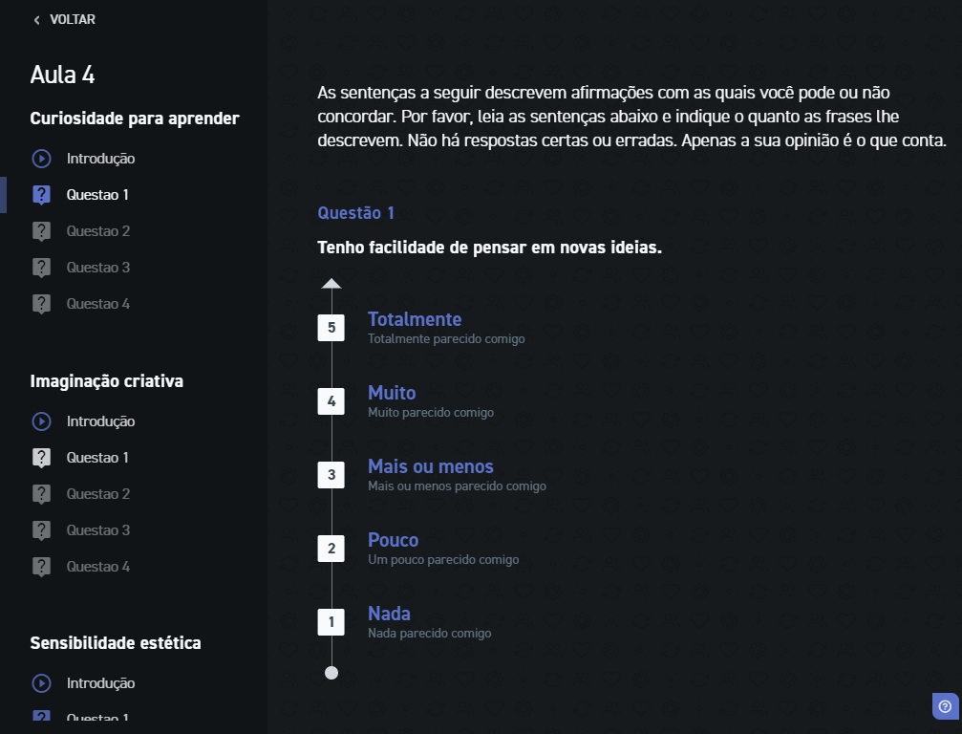Click 'Totalmente parecido comigo' description
Screen dimensions: 962x734
pos(447,338)
